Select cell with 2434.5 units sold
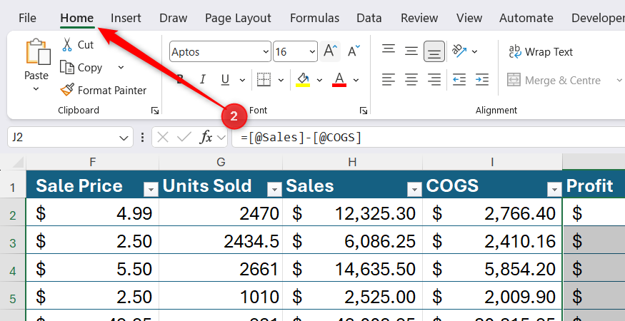625x321 pixels. pyautogui.click(x=221, y=241)
